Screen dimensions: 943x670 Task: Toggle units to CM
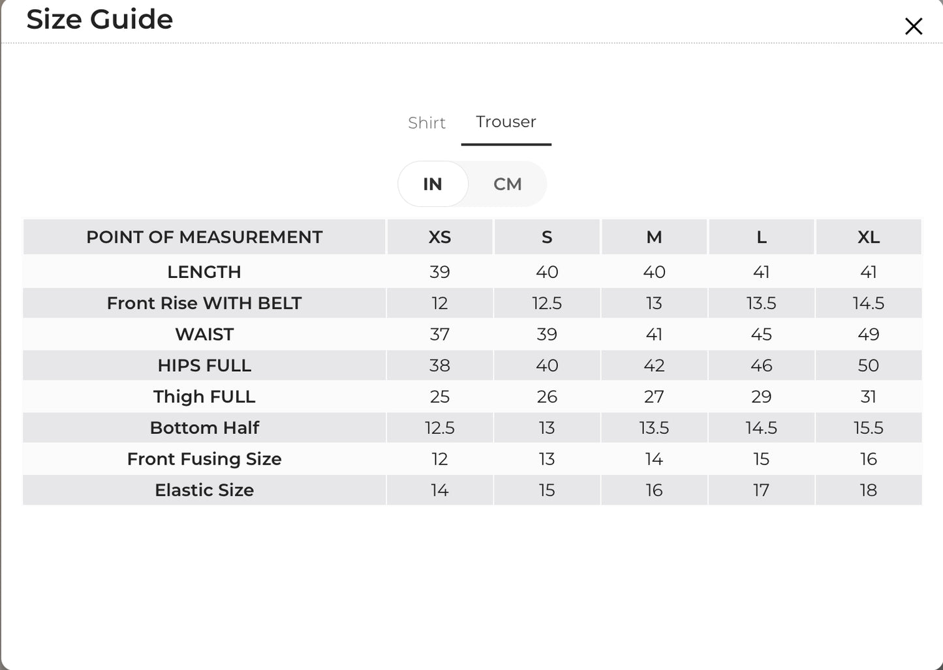pyautogui.click(x=508, y=184)
